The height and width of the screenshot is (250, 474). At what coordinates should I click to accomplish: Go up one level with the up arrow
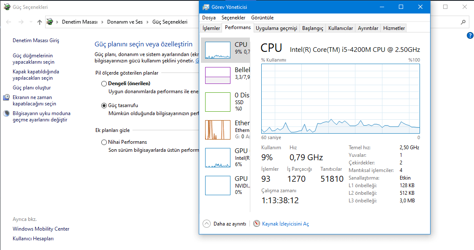pos(40,22)
